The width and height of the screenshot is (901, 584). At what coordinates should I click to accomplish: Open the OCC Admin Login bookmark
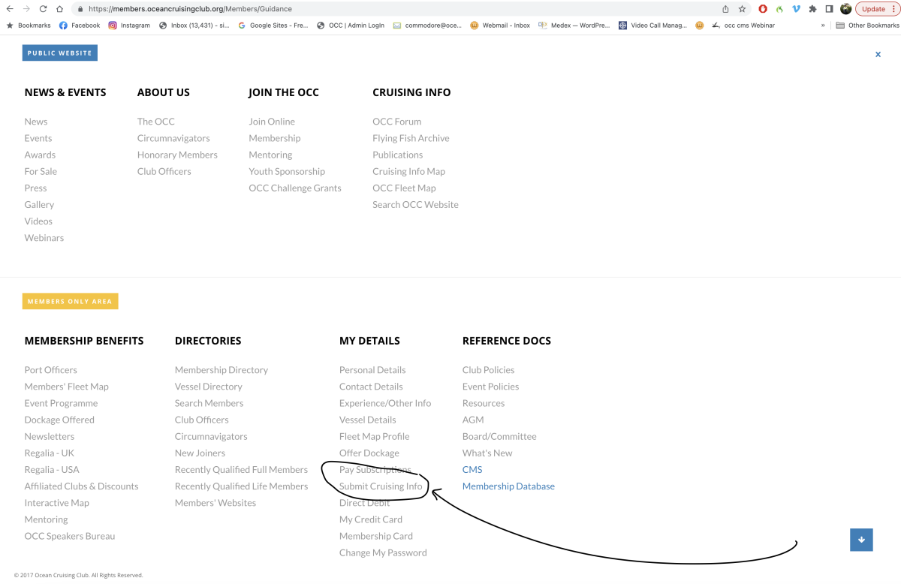351,25
